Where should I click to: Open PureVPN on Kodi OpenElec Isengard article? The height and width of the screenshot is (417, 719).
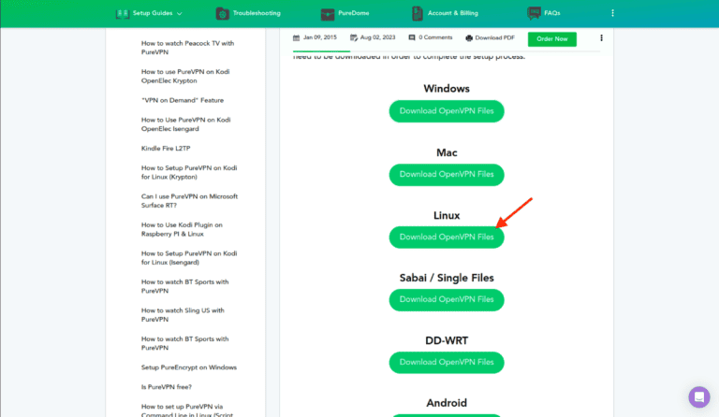click(185, 124)
